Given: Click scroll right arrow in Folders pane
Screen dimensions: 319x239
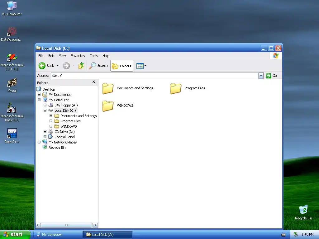Looking at the screenshot, I should point(95,225).
